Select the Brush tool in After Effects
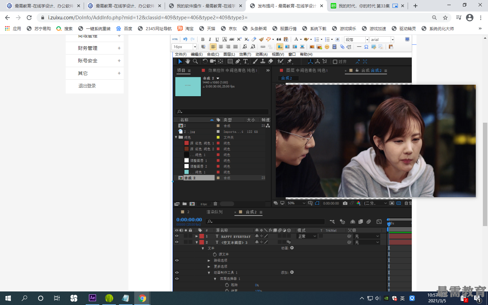488x305 pixels. click(x=255, y=61)
